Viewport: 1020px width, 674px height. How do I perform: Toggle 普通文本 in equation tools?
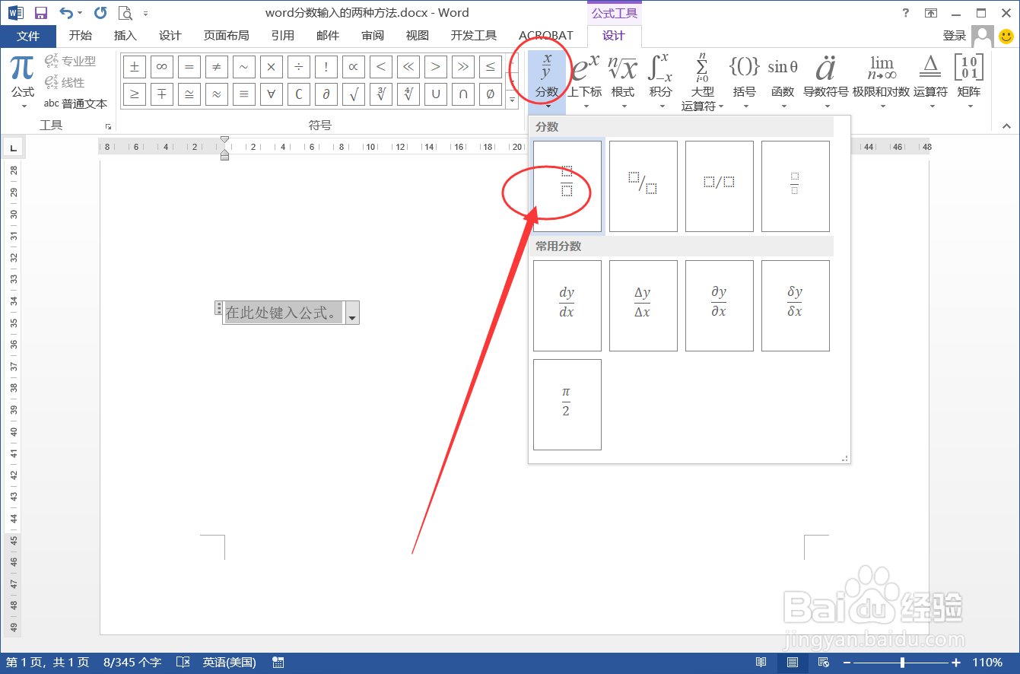click(75, 103)
